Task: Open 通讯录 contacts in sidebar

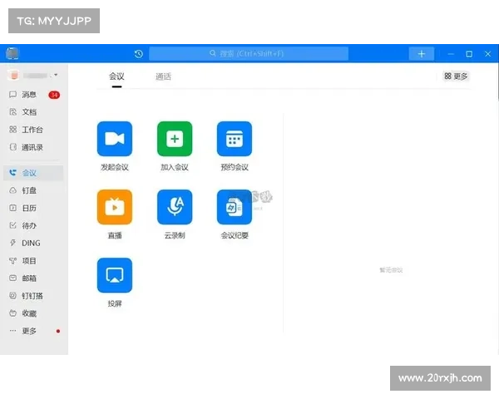Action: click(x=33, y=147)
